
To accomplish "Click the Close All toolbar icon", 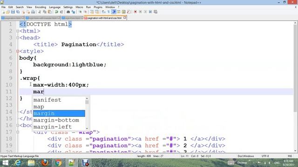I will click(x=28, y=12).
